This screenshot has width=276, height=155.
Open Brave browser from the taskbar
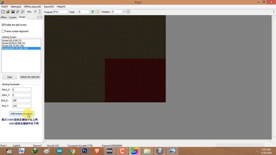97,151
